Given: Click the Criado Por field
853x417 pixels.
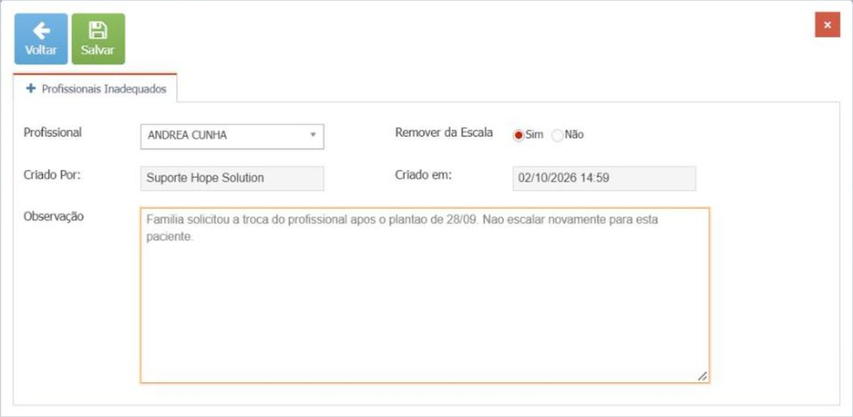Looking at the screenshot, I should [232, 179].
